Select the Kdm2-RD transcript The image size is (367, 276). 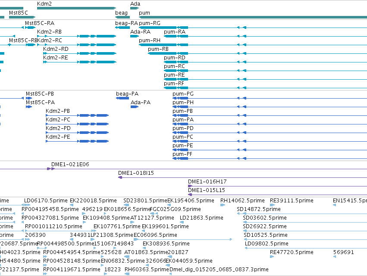click(x=56, y=49)
